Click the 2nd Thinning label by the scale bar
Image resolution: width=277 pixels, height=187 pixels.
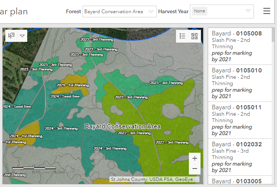[15, 175]
